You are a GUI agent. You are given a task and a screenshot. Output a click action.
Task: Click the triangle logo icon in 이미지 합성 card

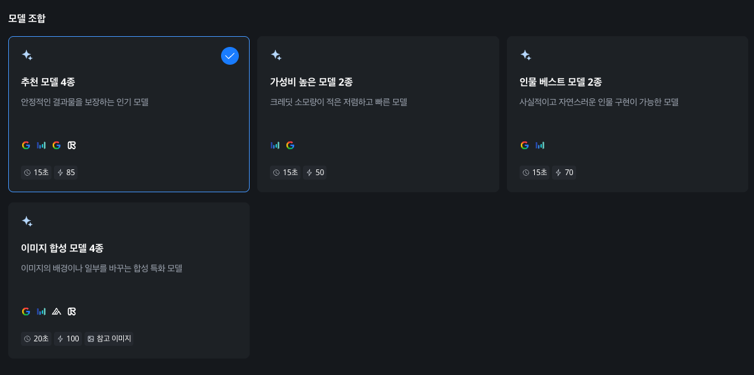click(x=57, y=312)
